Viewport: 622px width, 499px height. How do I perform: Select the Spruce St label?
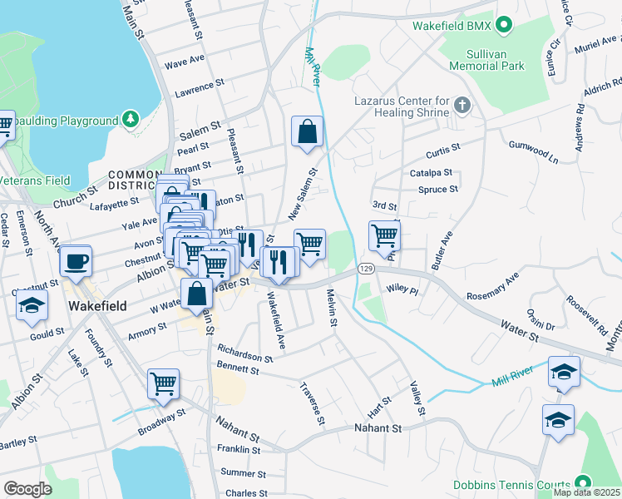click(438, 190)
